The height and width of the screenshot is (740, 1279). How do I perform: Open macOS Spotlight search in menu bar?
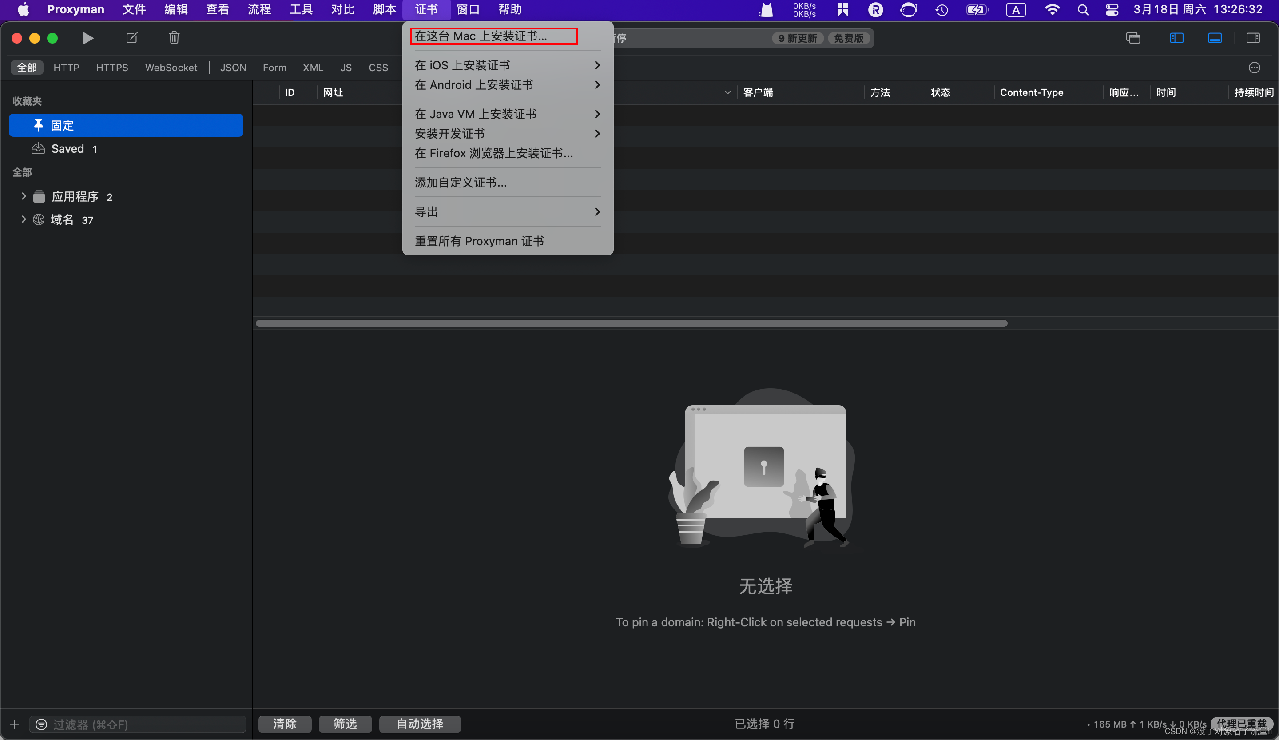click(1084, 10)
